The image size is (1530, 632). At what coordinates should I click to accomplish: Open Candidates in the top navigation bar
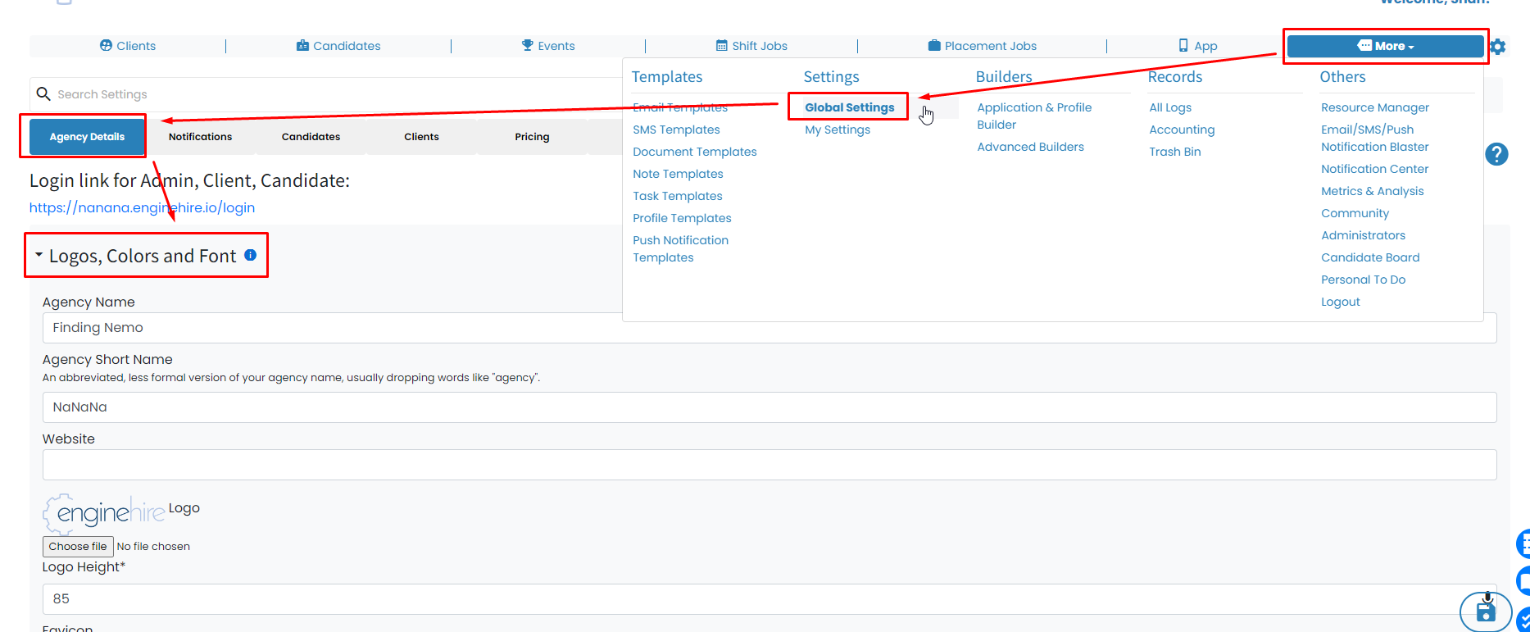[x=338, y=46]
